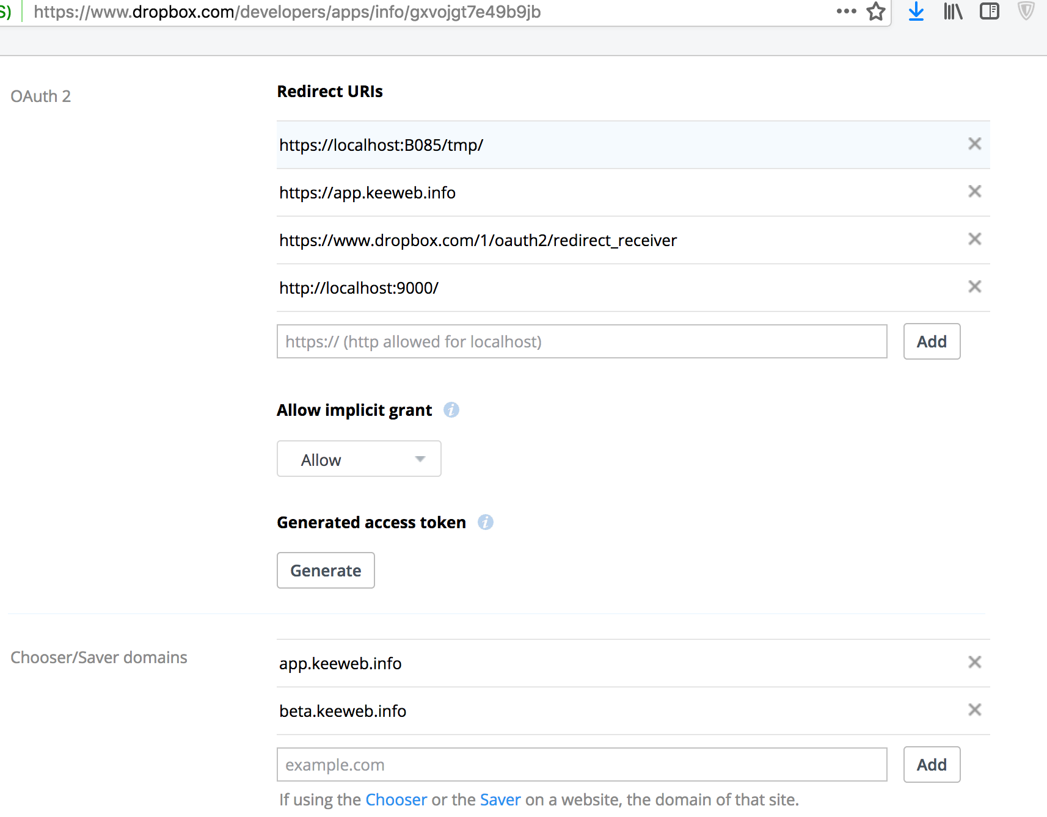The image size is (1047, 817).
Task: Open the Allow implicit grant dropdown
Action: 359,459
